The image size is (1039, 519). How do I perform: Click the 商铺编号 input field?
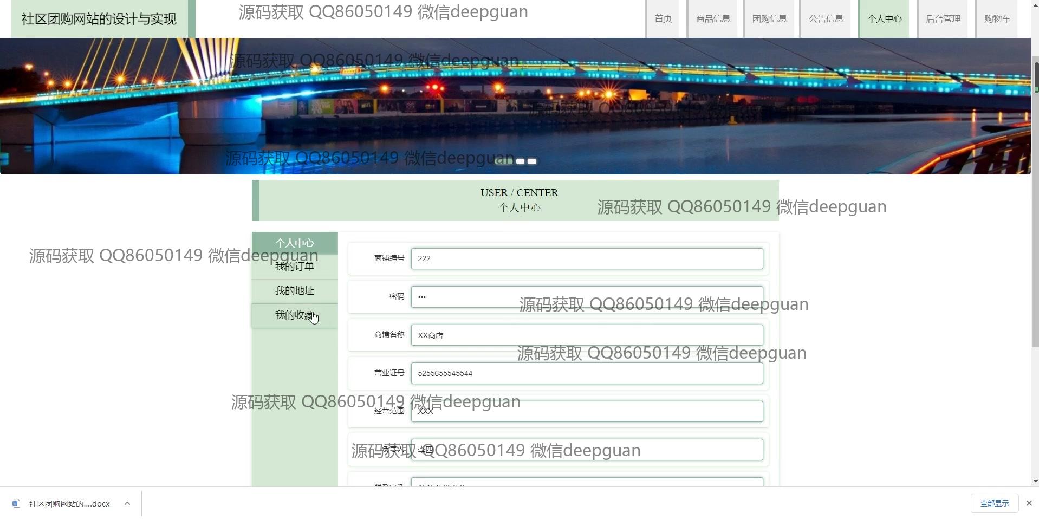coord(586,259)
